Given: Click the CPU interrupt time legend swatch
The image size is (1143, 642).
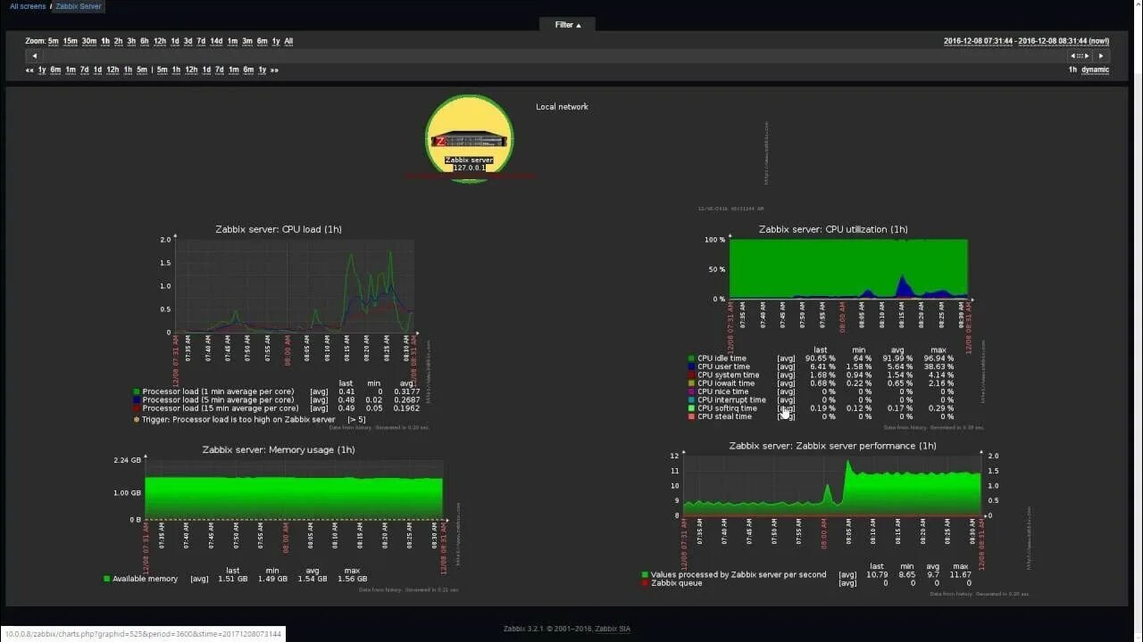Looking at the screenshot, I should click(691, 400).
